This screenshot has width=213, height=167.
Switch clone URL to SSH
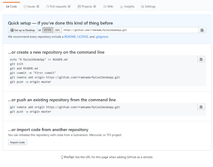(x=57, y=30)
